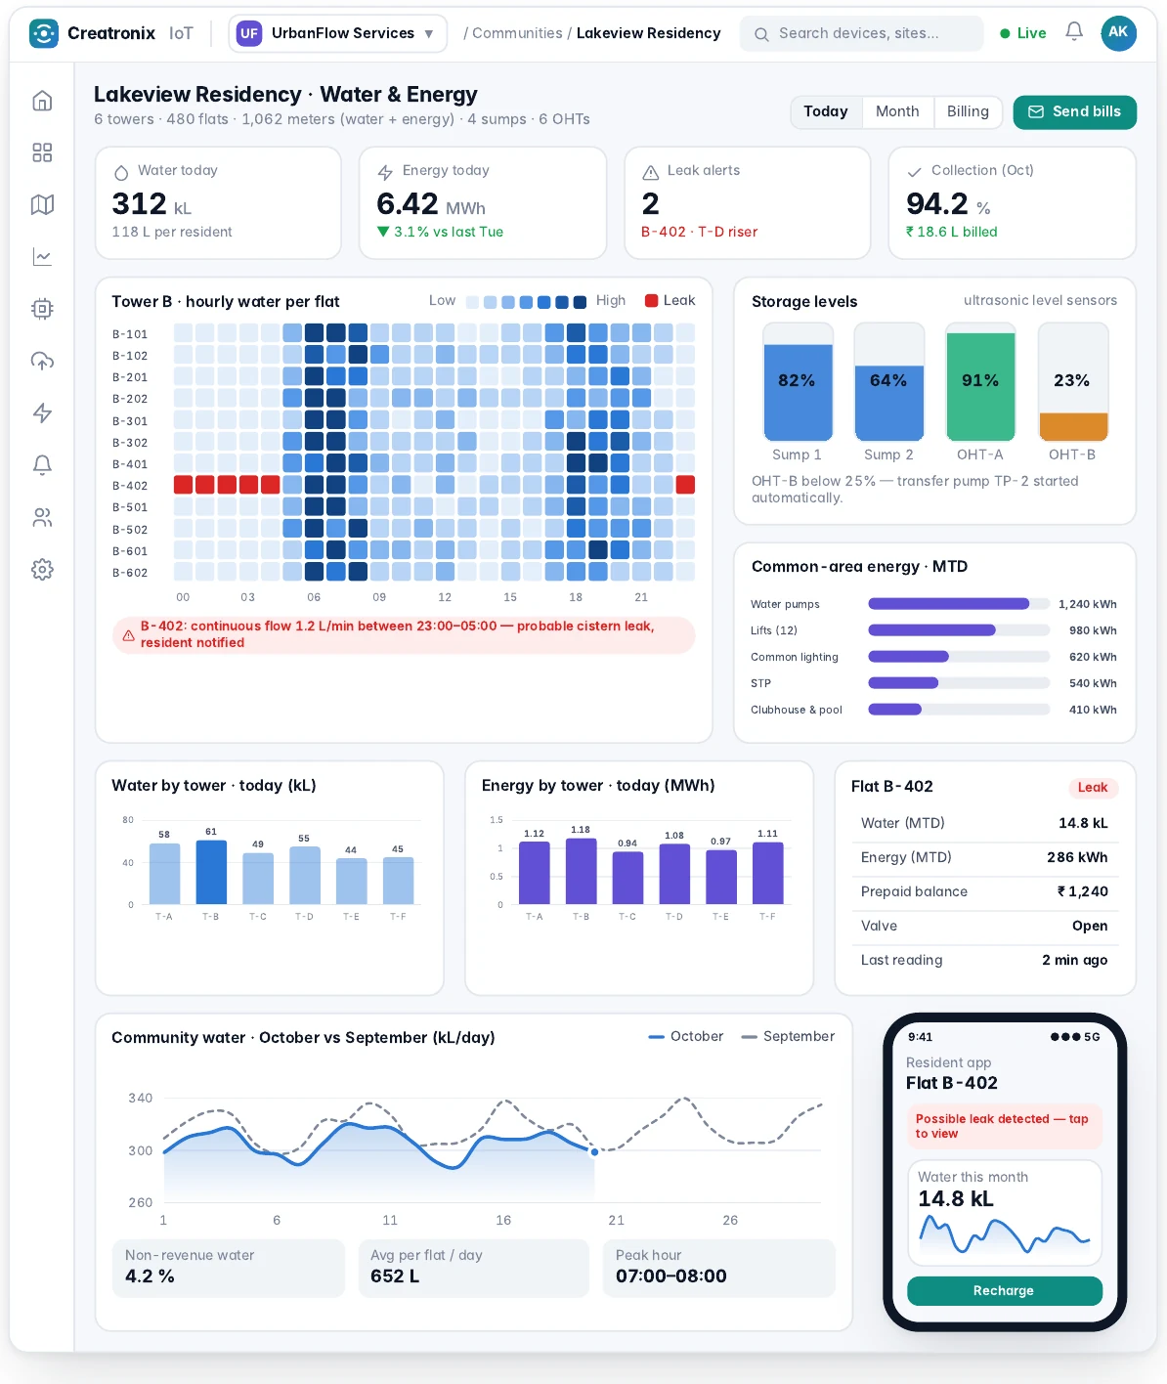Viewport: 1167px width, 1384px height.
Task: Open the devices chip icon in sidebar
Action: tap(42, 309)
